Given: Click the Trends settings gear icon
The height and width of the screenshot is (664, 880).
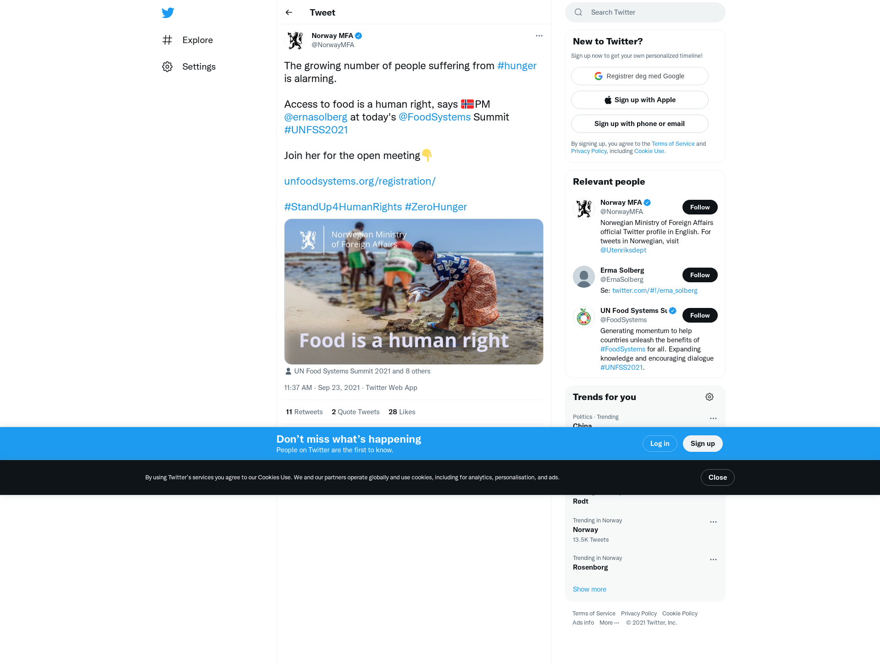Looking at the screenshot, I should pyautogui.click(x=709, y=397).
